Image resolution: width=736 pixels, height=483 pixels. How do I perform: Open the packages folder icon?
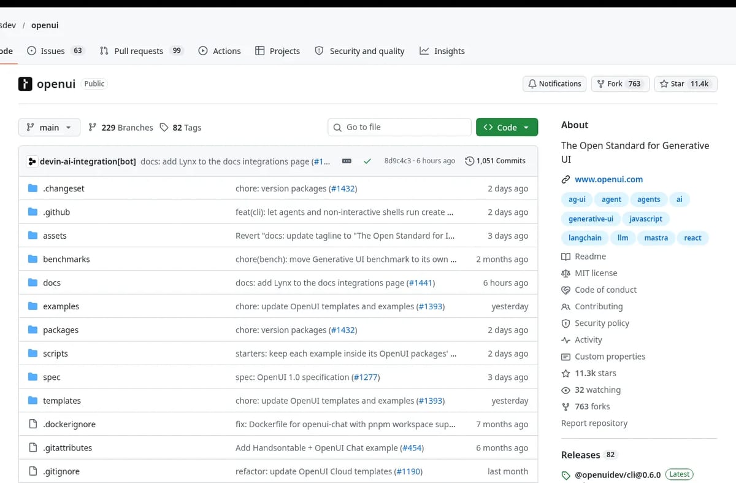[x=33, y=330]
